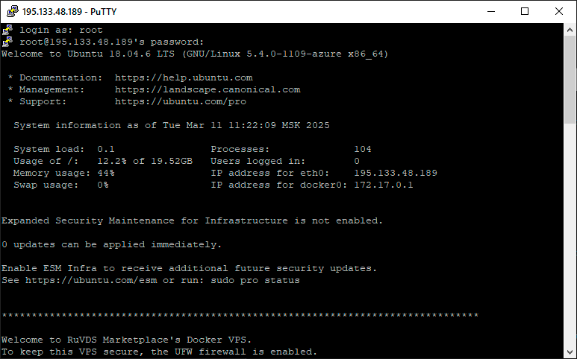The width and height of the screenshot is (577, 359).
Task: Click the https://help.ubuntu.com URL
Action: point(184,77)
